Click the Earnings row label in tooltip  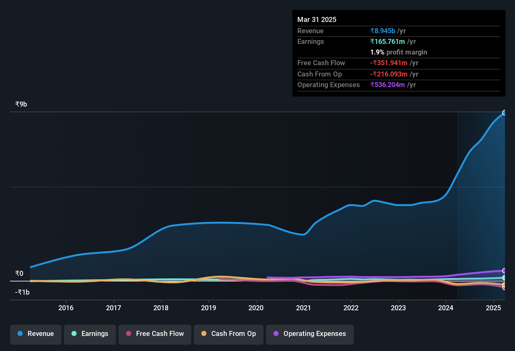click(311, 41)
